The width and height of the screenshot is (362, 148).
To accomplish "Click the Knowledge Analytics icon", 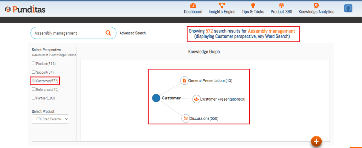I will 316,5.
